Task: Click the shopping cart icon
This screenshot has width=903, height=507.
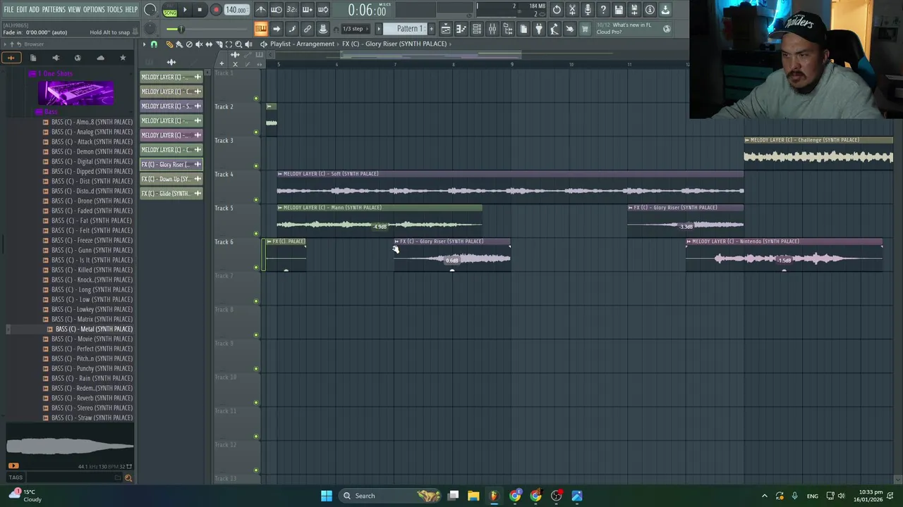Action: (x=585, y=29)
